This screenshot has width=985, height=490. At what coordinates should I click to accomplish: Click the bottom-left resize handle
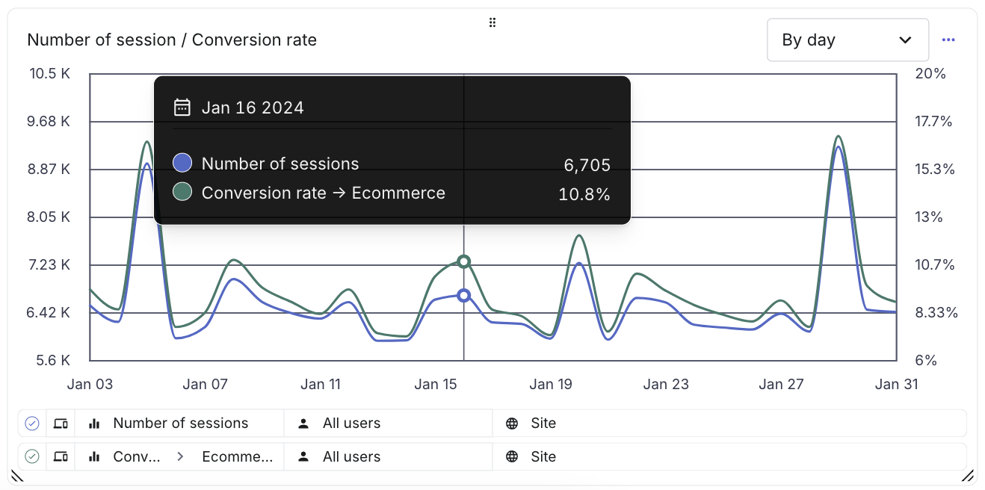16,475
